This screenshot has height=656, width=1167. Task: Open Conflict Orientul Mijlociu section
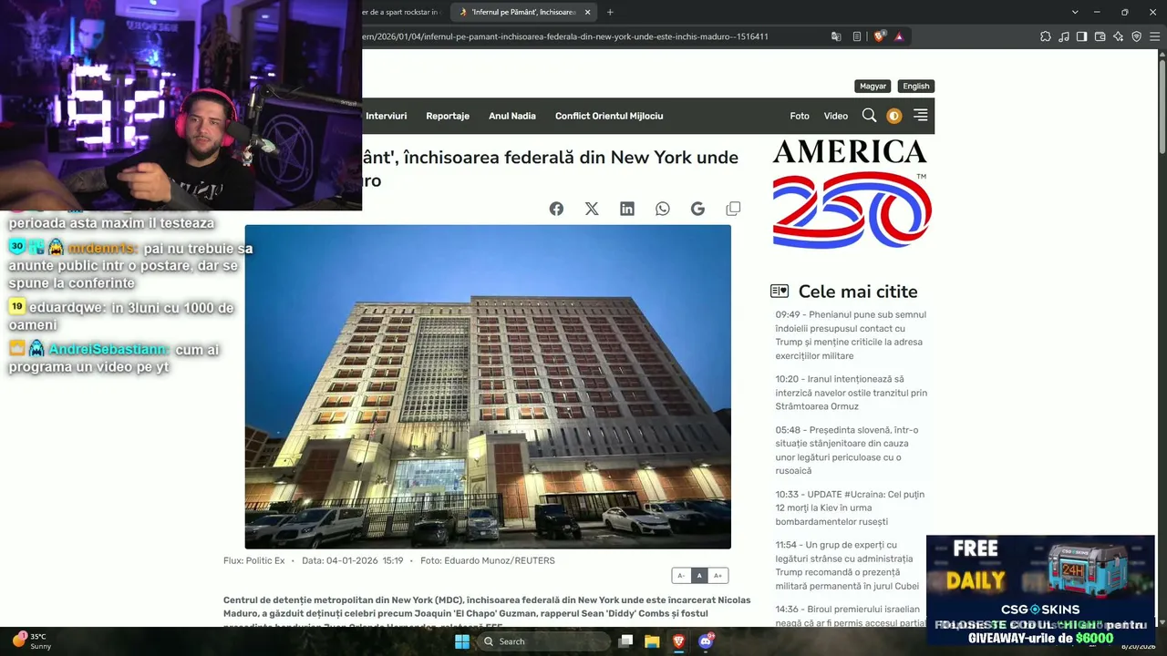609,116
